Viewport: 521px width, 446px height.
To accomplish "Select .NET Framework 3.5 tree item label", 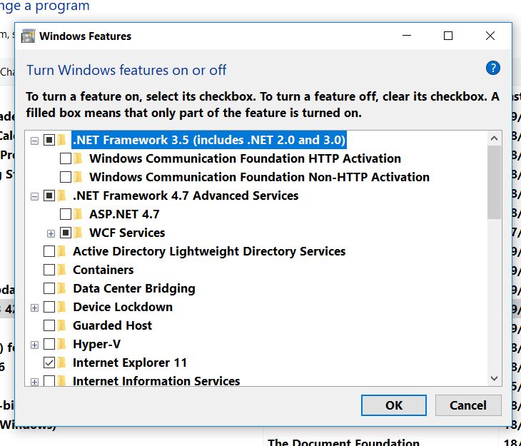I will point(209,140).
